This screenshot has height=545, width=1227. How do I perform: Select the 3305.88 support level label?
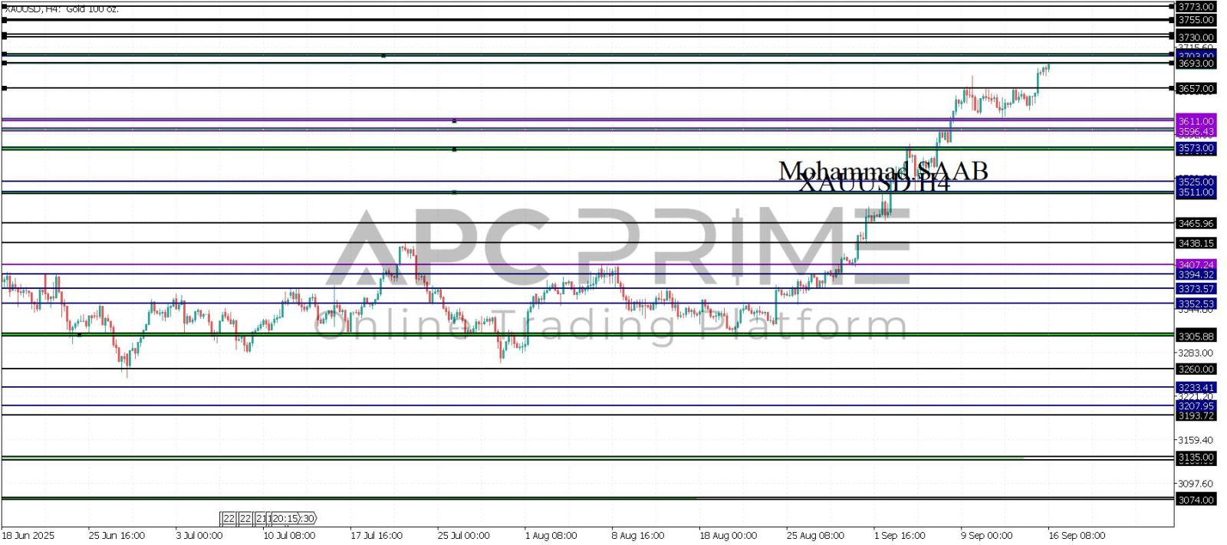pos(1196,337)
